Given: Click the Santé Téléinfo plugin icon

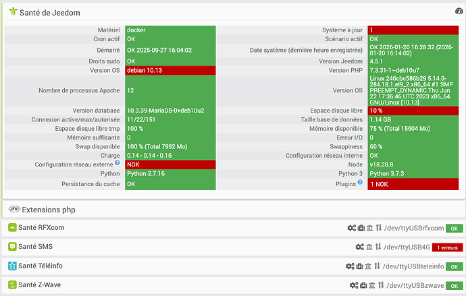Looking at the screenshot, I should click(x=12, y=266).
